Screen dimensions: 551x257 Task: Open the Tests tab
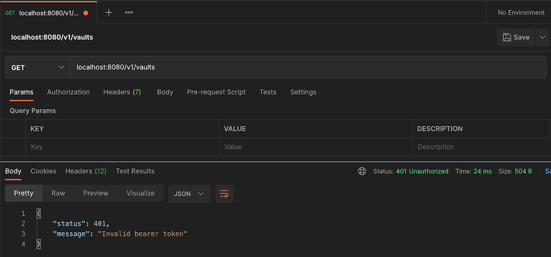coord(268,92)
